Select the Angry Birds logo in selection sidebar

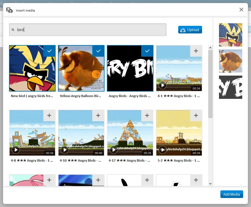pos(230,87)
